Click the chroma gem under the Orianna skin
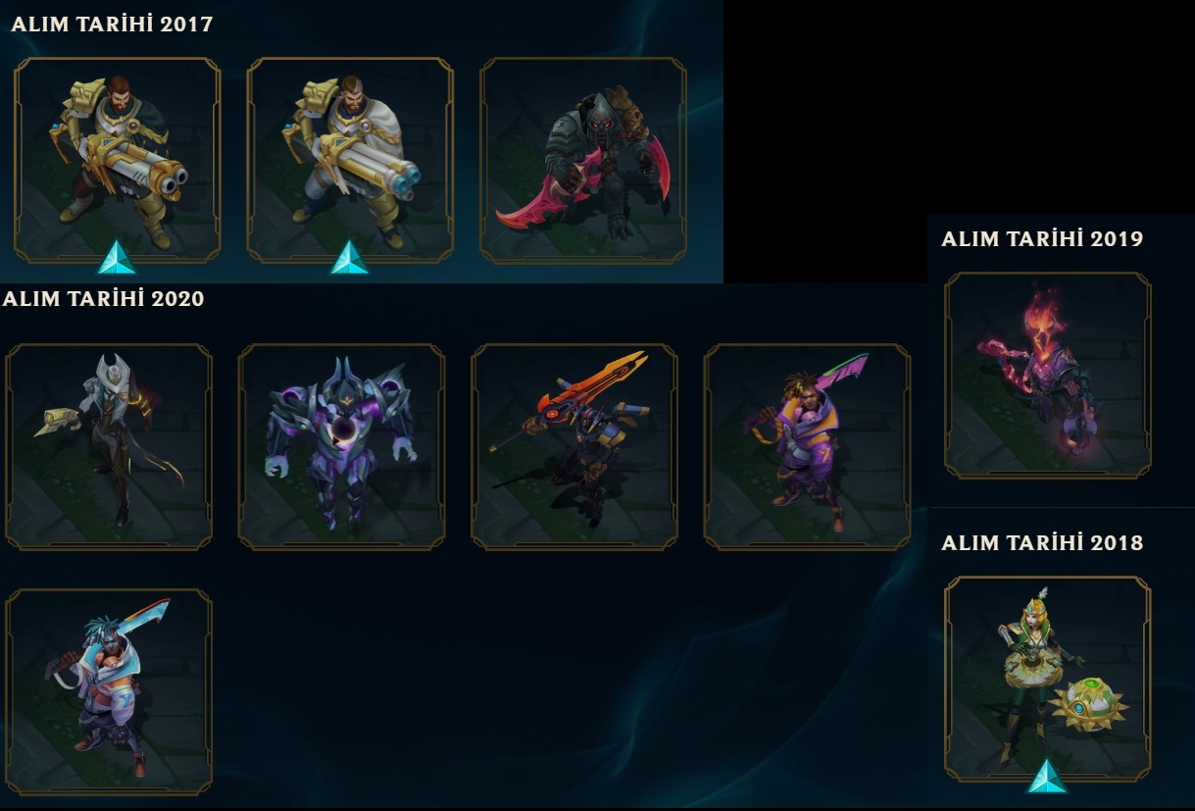Viewport: 1195px width, 811px height. point(1047,776)
